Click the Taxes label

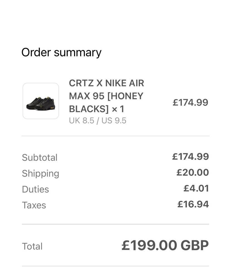[x=34, y=205]
